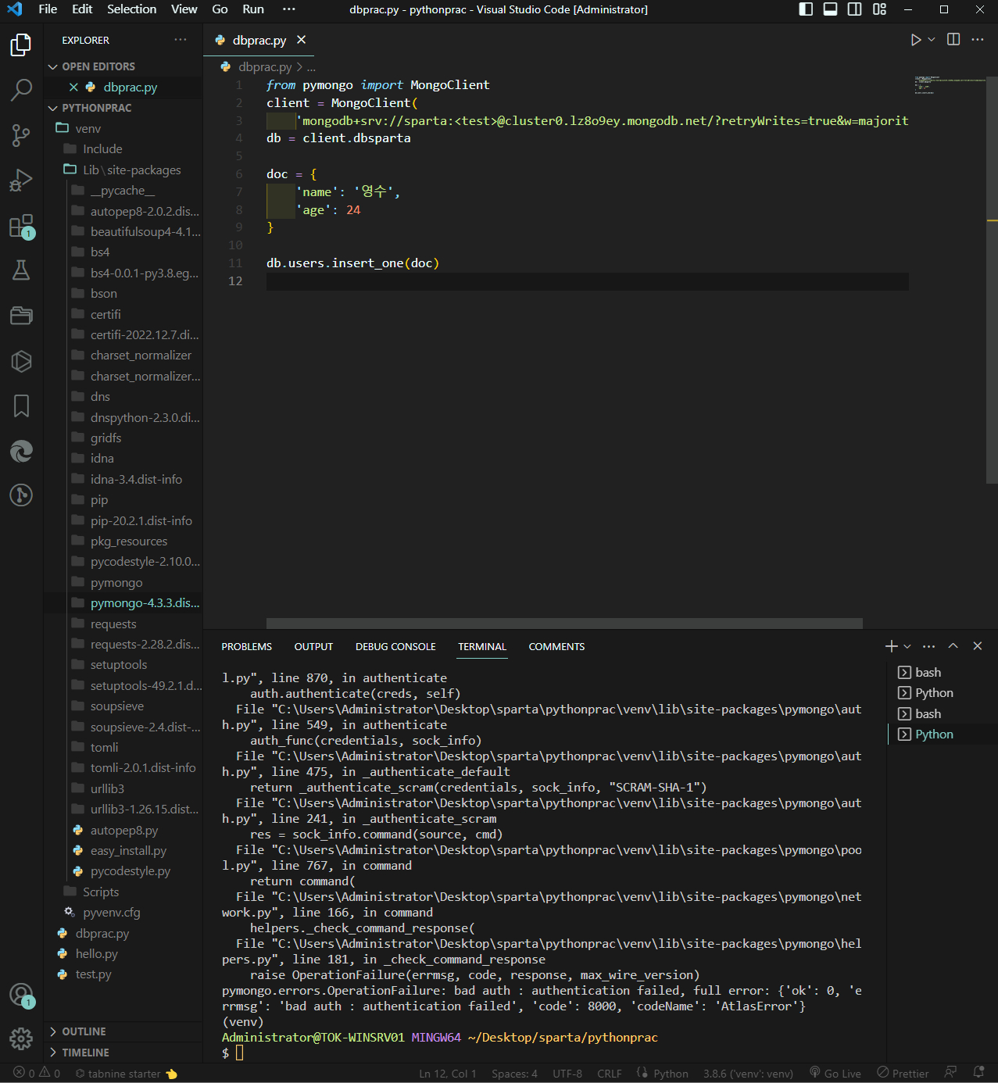Image resolution: width=998 pixels, height=1083 pixels.
Task: Open the Search view in activity bar
Action: click(21, 91)
